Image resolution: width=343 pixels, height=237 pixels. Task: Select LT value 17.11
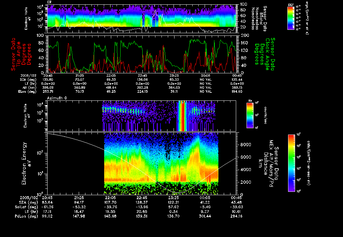[x=48, y=212]
